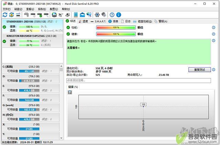The height and width of the screenshot is (145, 220).
Task: Open the 配置 menu
Action: [54, 9]
